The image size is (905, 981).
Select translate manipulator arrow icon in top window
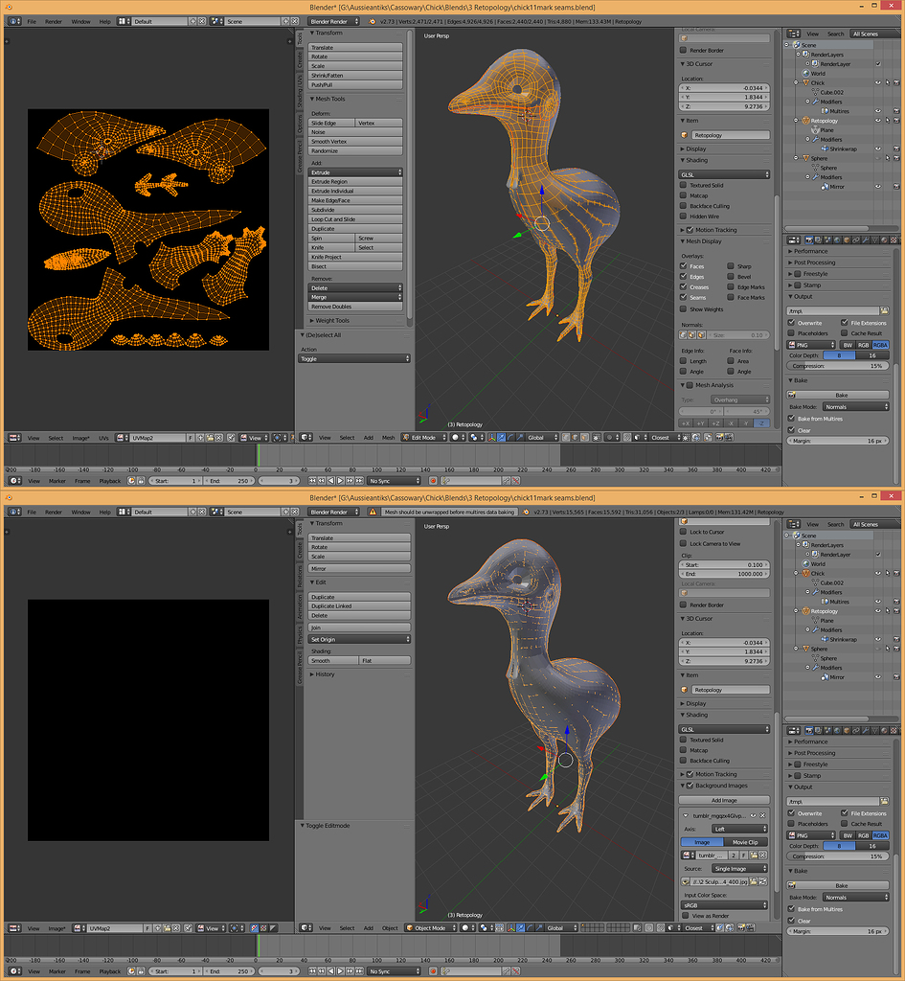tap(501, 437)
